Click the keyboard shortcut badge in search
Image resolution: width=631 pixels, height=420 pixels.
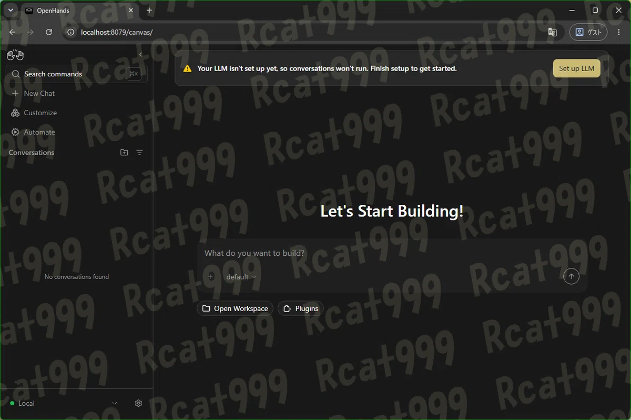tap(134, 74)
